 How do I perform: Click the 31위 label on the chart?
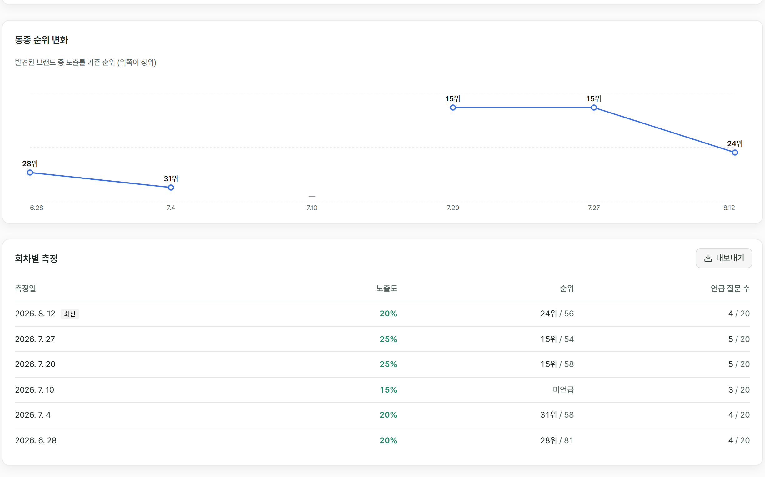tap(171, 178)
